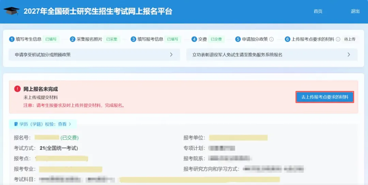The image size is (368, 185).
Task: Click the green (已交费) text beside 报名号
Action: coord(70,138)
